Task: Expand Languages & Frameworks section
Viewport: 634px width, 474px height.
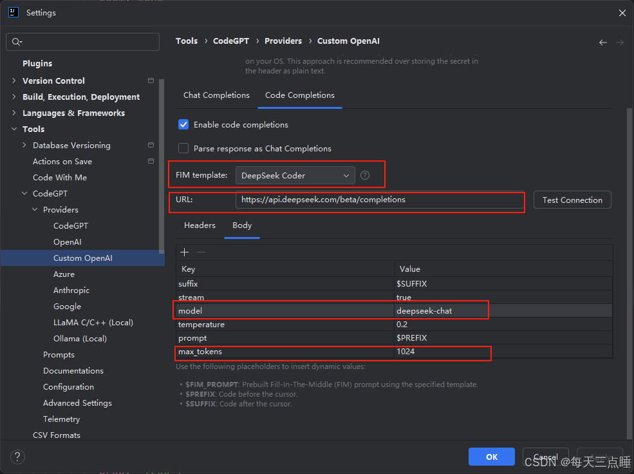Action: click(x=14, y=113)
